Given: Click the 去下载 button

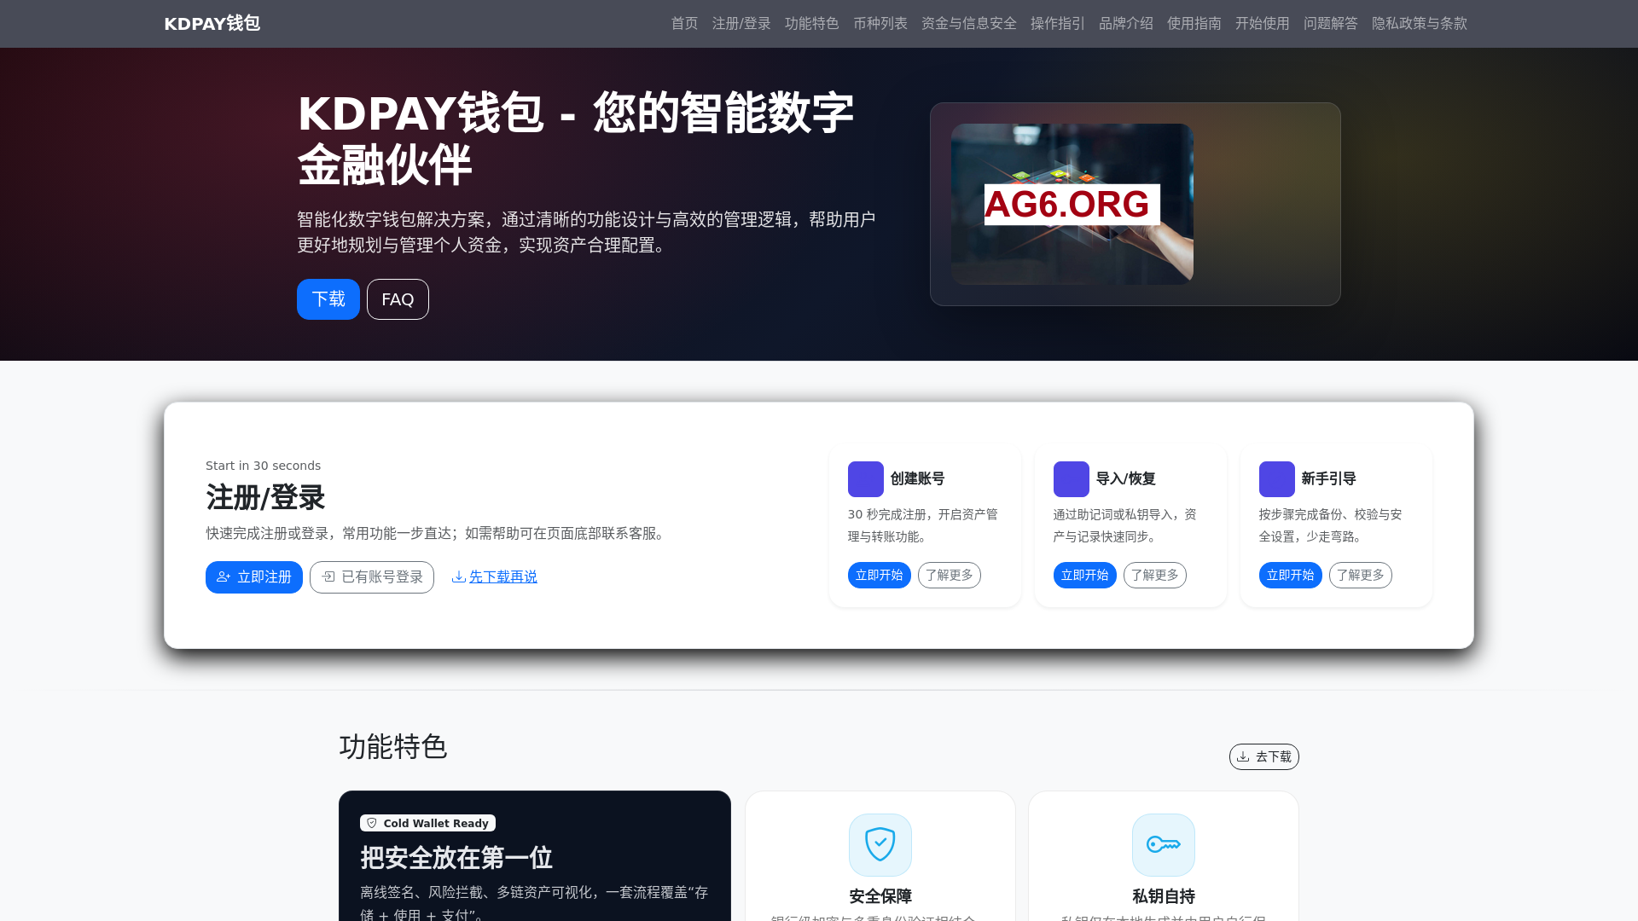Looking at the screenshot, I should pos(1264,757).
